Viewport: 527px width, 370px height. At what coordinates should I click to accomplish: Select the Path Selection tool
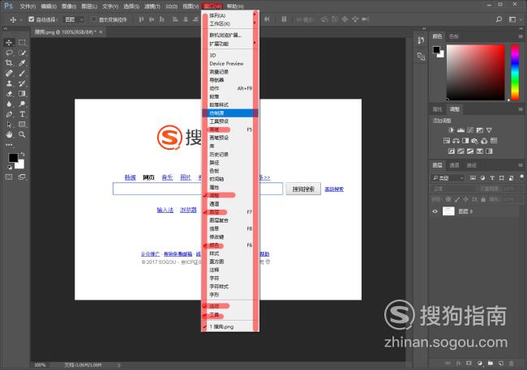point(9,124)
